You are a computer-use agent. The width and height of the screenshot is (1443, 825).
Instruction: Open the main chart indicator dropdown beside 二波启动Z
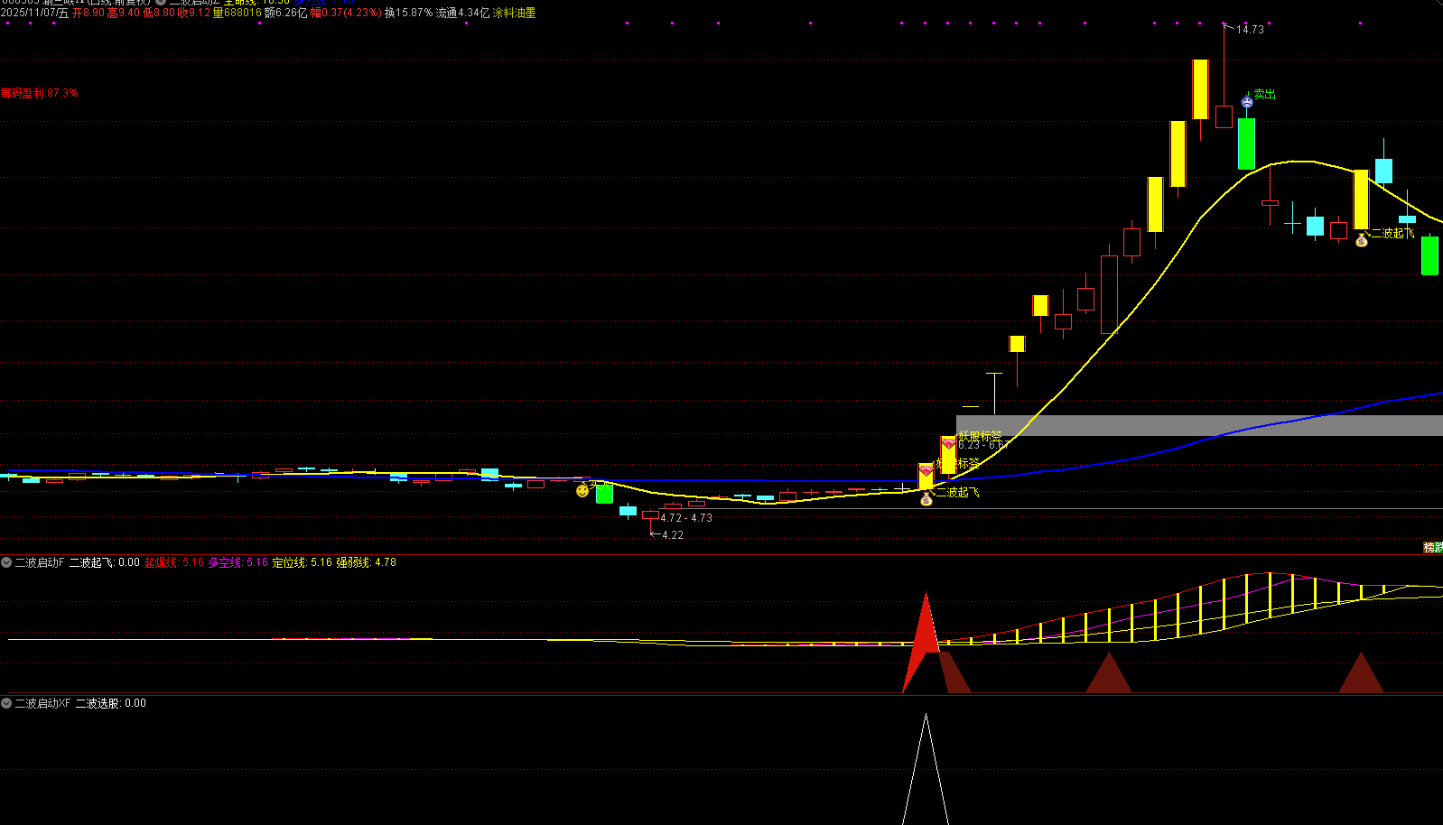pyautogui.click(x=161, y=3)
